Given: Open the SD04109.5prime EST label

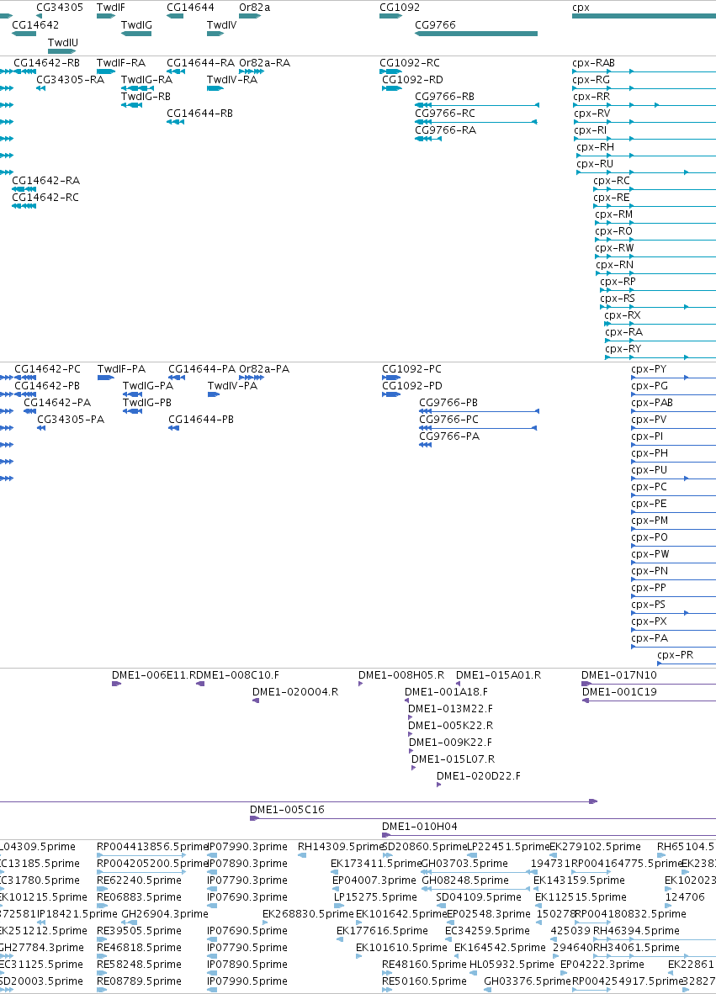Looking at the screenshot, I should click(x=479, y=897).
